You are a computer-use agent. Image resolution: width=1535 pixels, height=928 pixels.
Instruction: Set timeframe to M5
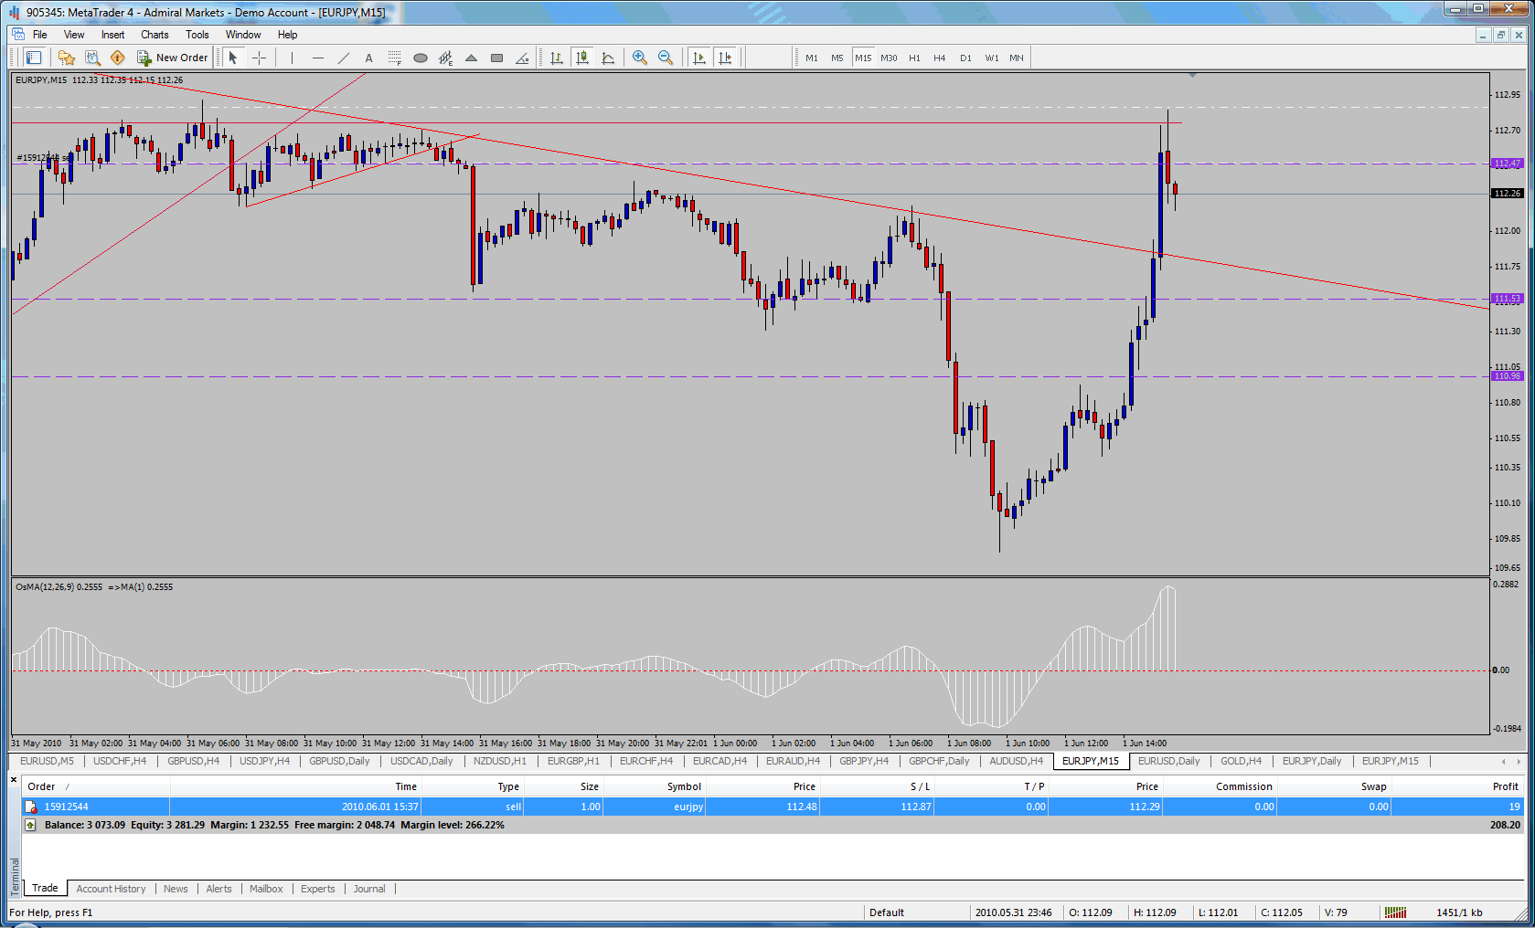[x=837, y=58]
